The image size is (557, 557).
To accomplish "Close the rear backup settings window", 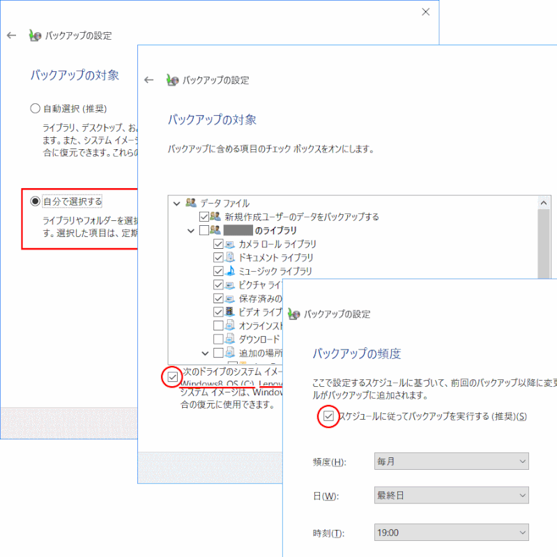I will [x=425, y=12].
